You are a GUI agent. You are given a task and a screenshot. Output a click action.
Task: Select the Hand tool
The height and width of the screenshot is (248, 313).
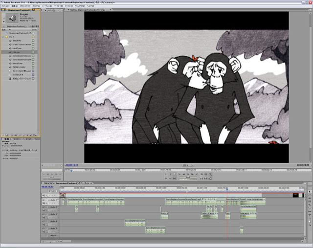[x=310, y=222]
